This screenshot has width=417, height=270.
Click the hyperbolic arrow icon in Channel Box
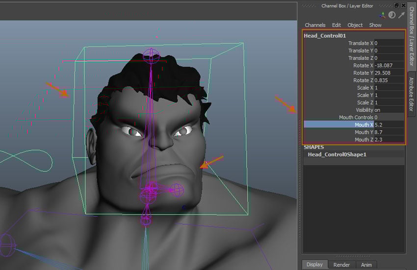tap(401, 15)
